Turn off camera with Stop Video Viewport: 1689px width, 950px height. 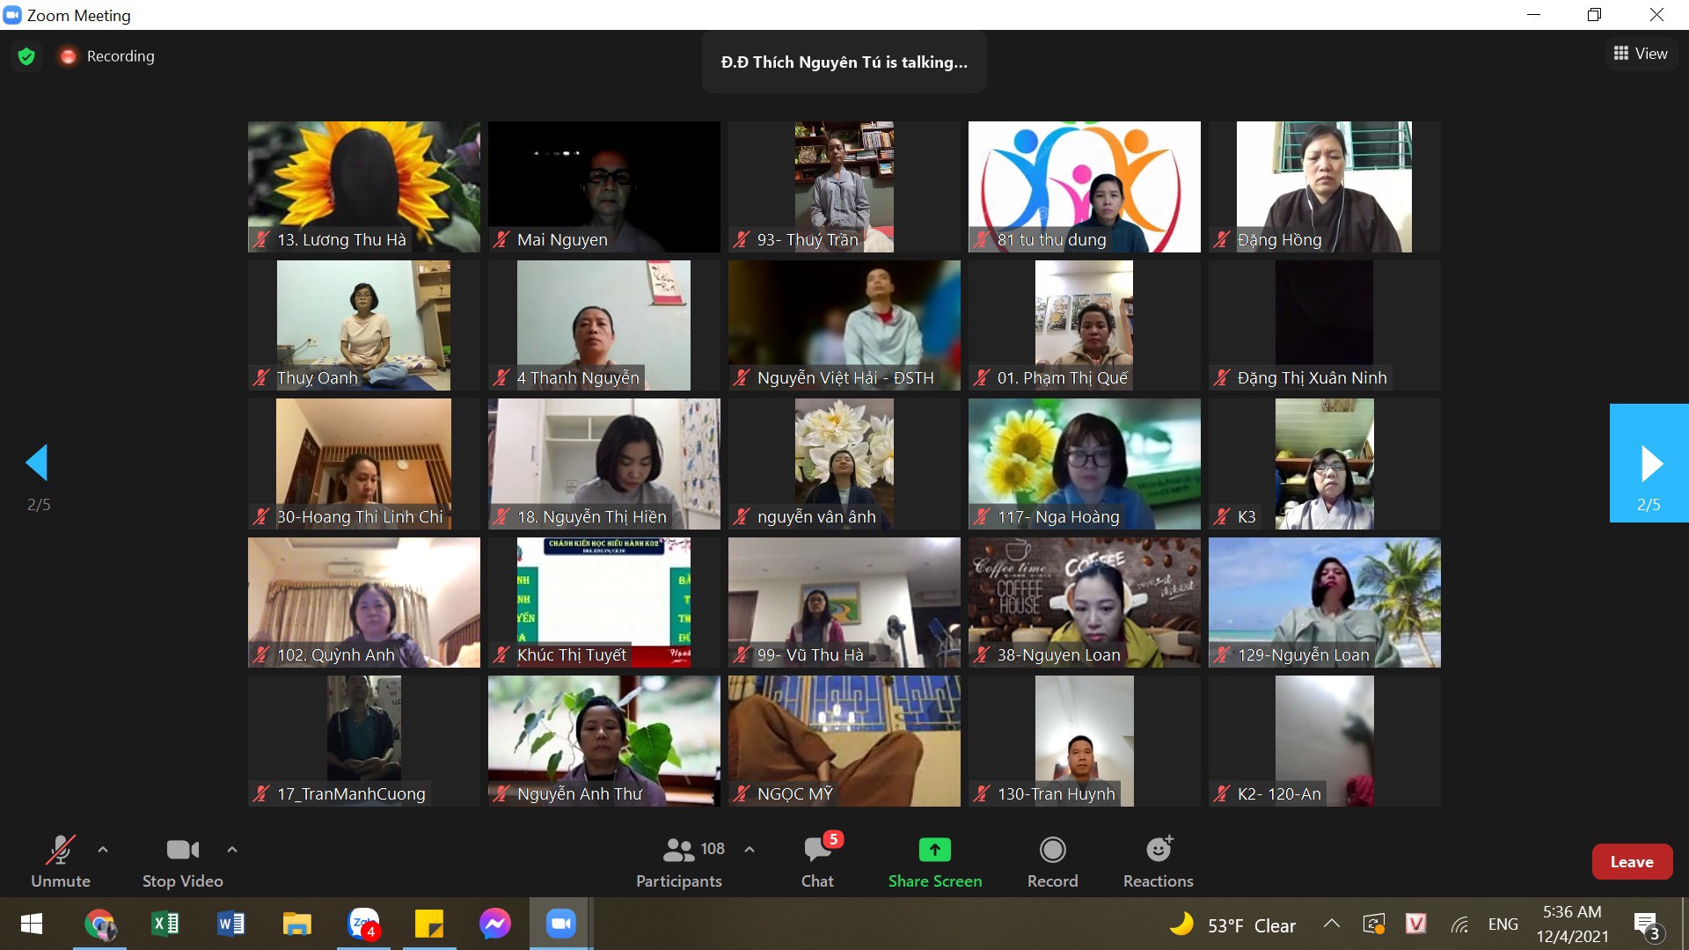(x=182, y=860)
